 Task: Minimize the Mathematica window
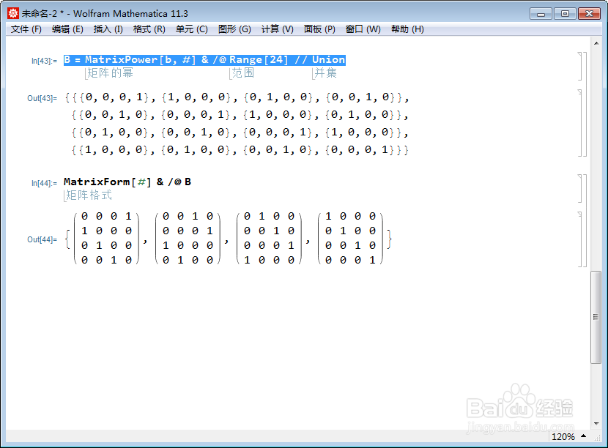541,14
